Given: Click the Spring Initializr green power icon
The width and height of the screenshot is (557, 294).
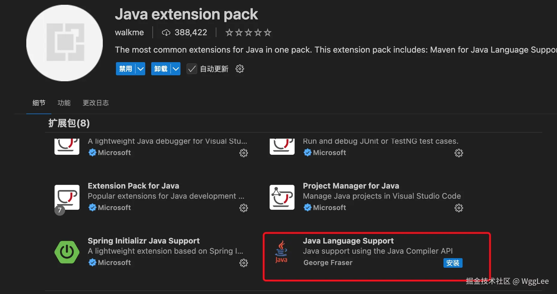Looking at the screenshot, I should click(x=67, y=252).
